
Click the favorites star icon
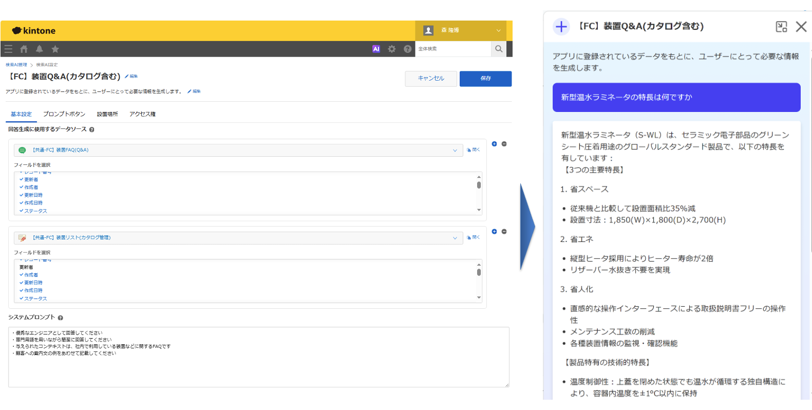pos(55,49)
